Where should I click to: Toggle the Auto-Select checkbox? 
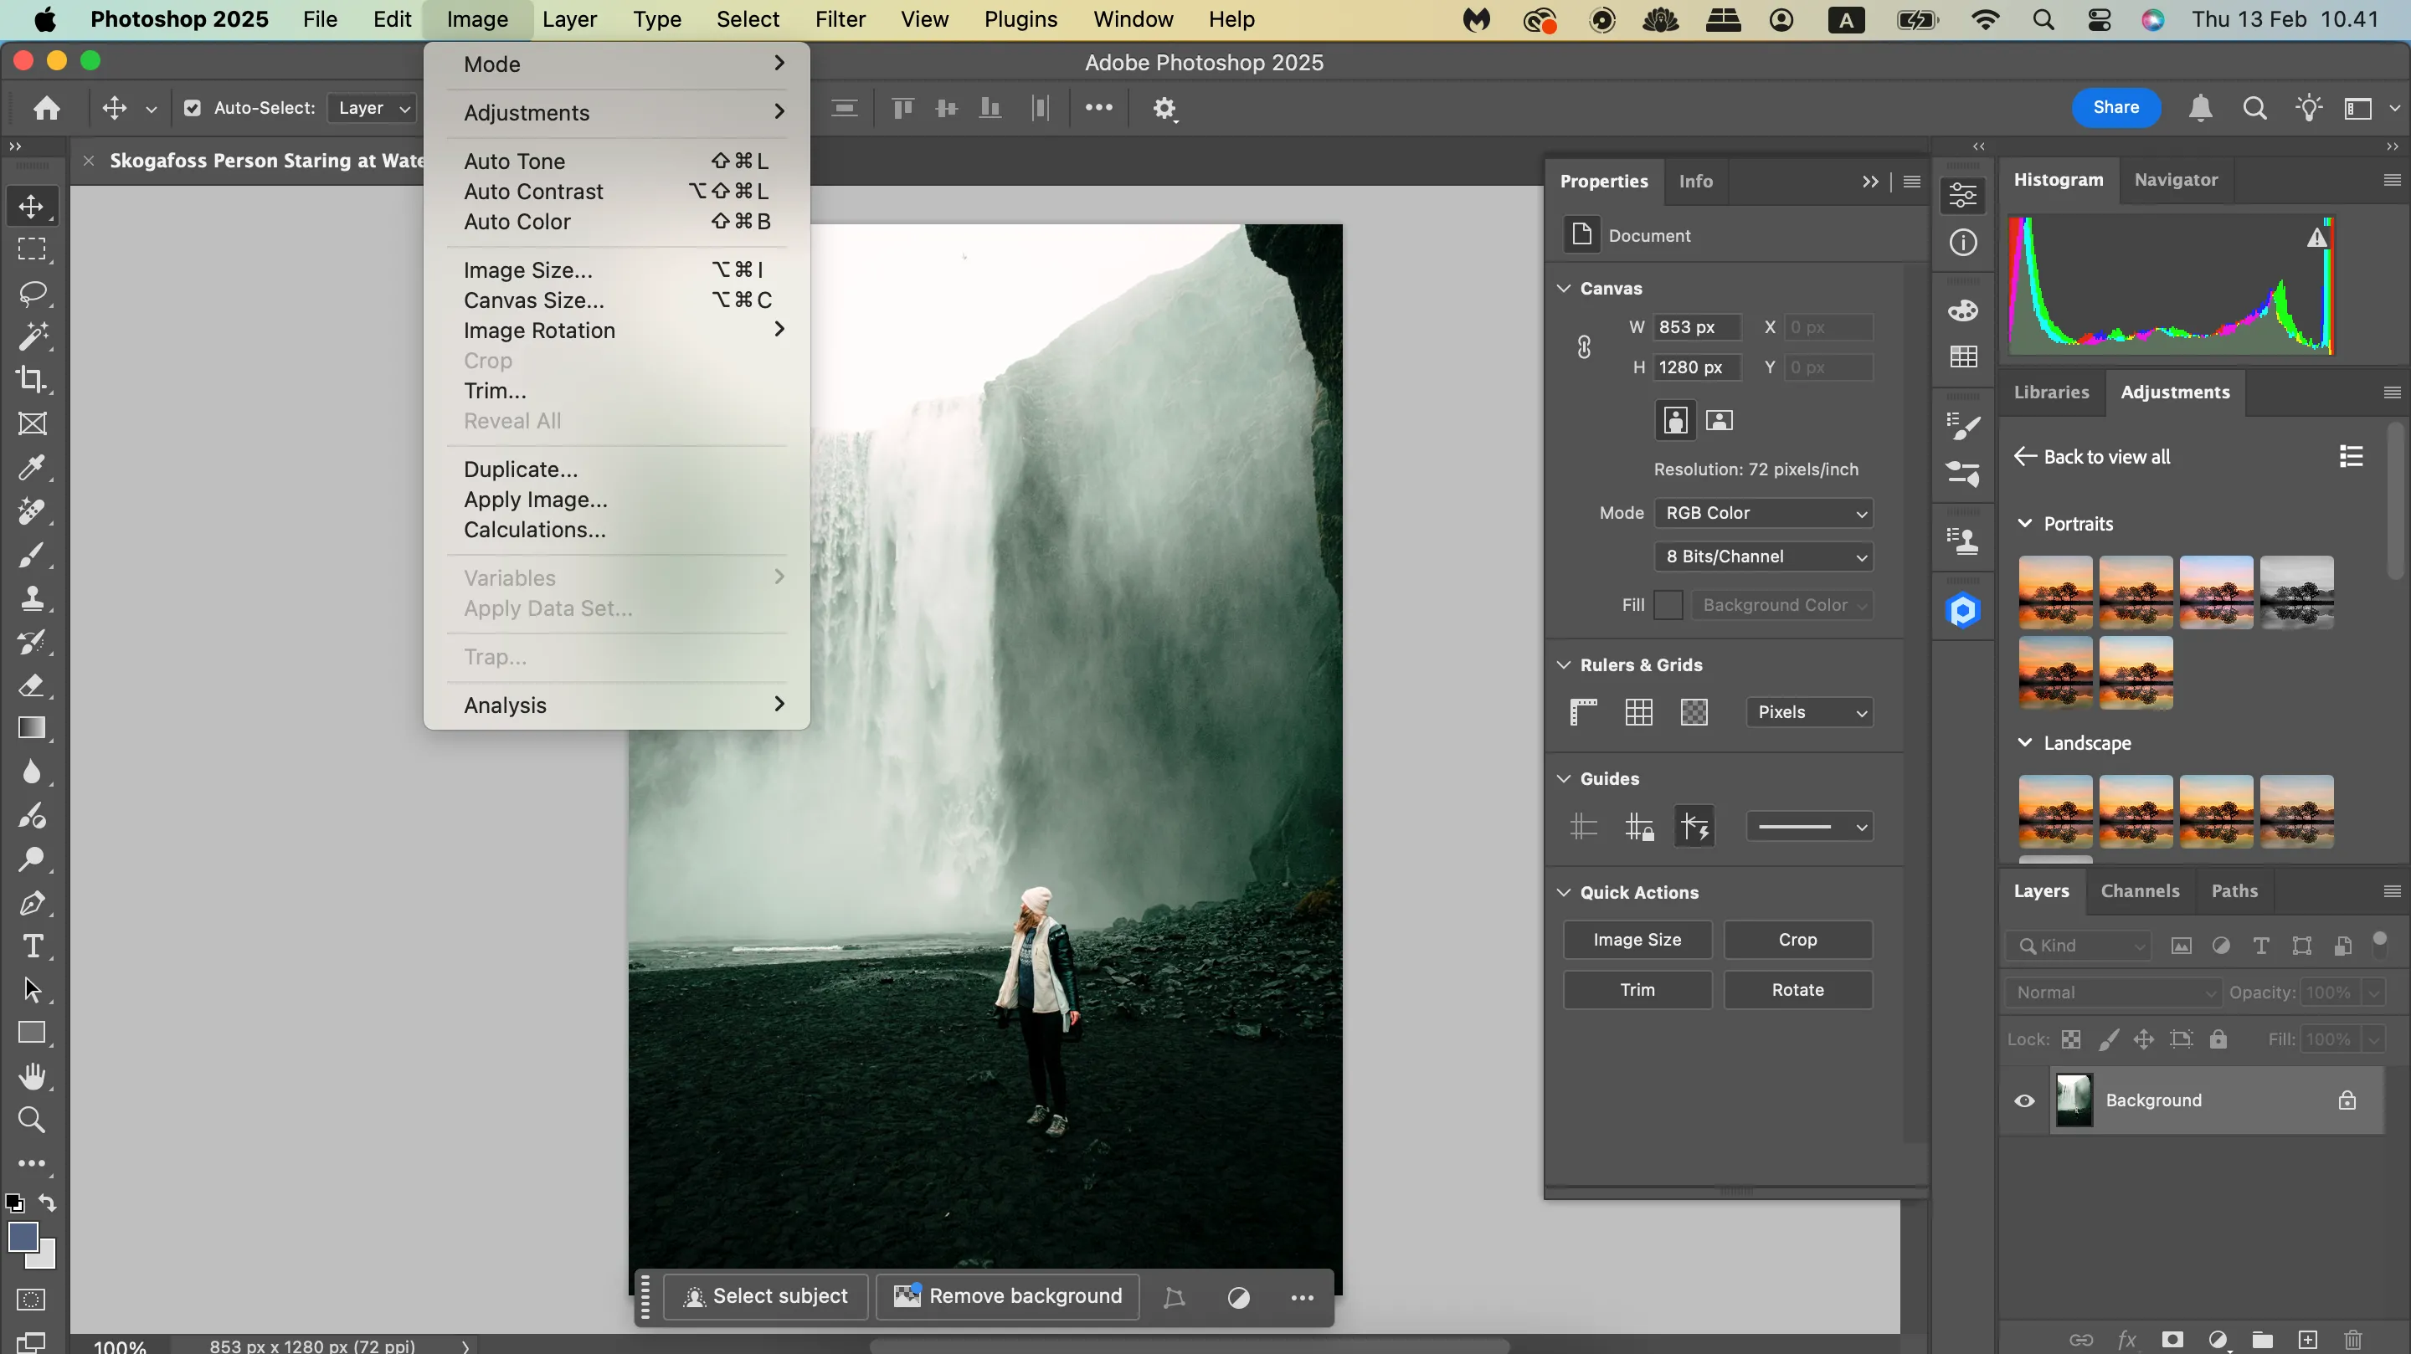[x=193, y=108]
